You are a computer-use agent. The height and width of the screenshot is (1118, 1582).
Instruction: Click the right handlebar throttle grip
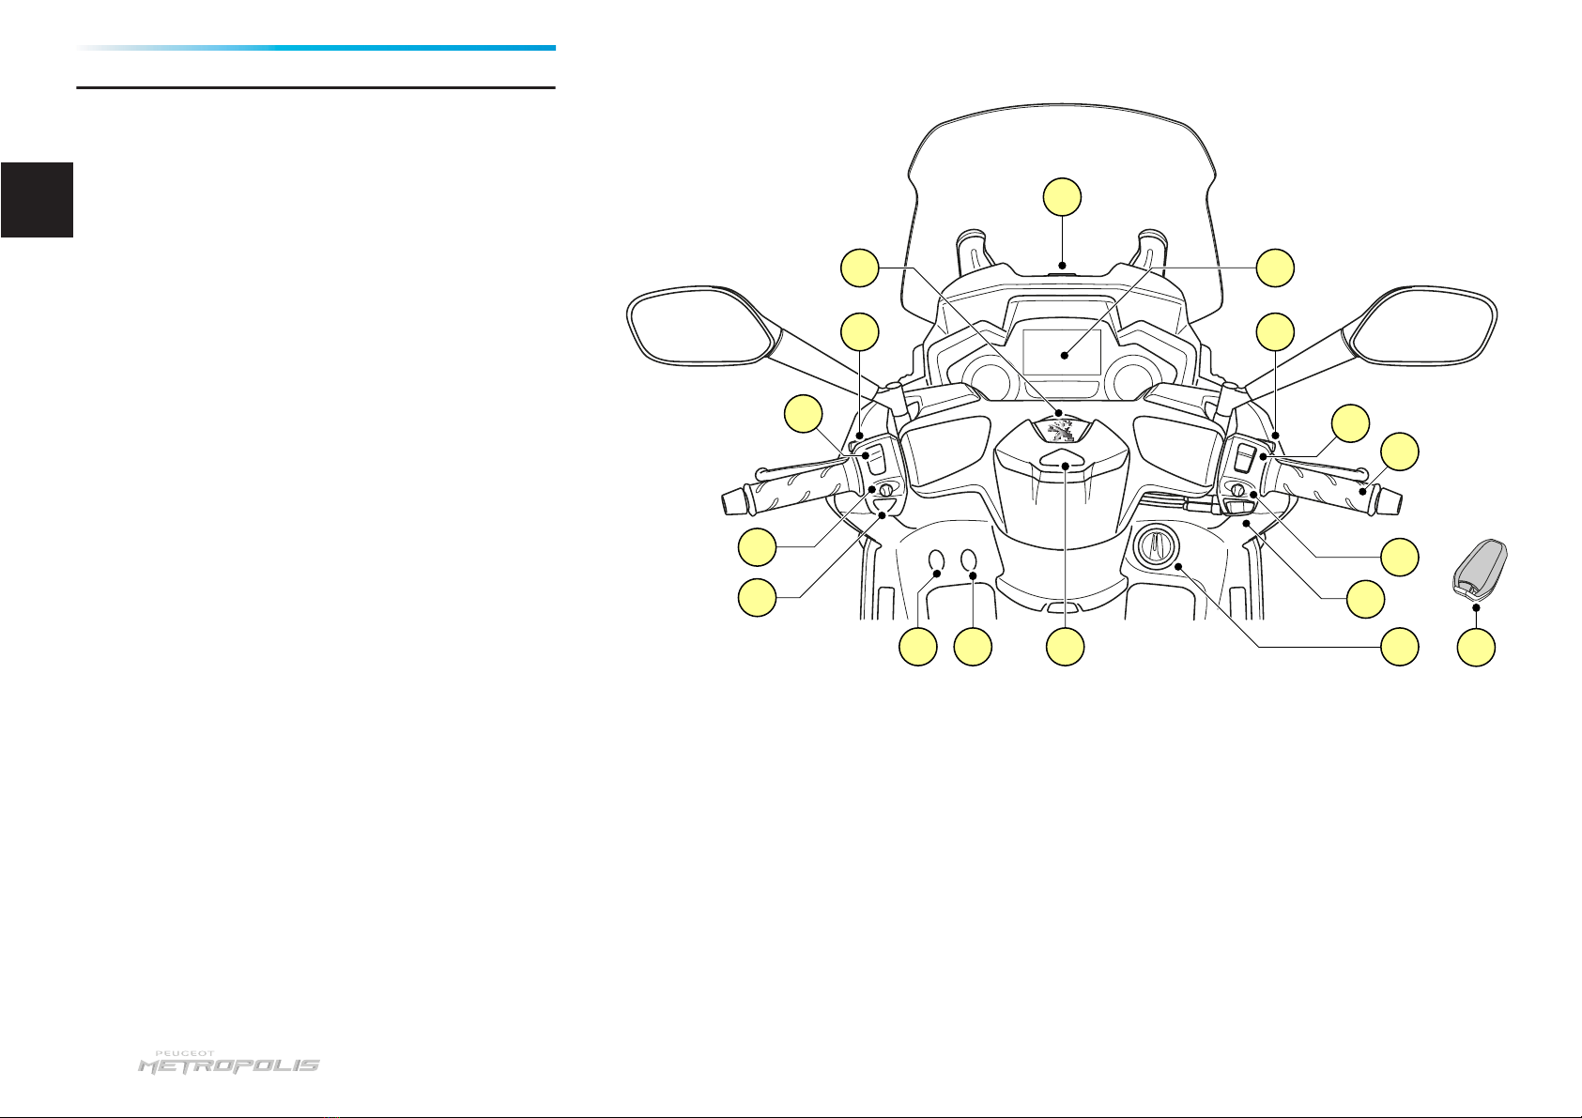(x=1320, y=487)
